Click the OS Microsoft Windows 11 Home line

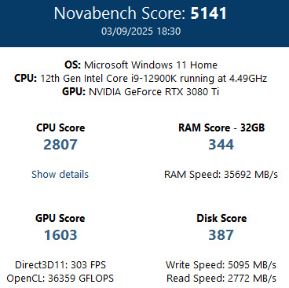141,65
